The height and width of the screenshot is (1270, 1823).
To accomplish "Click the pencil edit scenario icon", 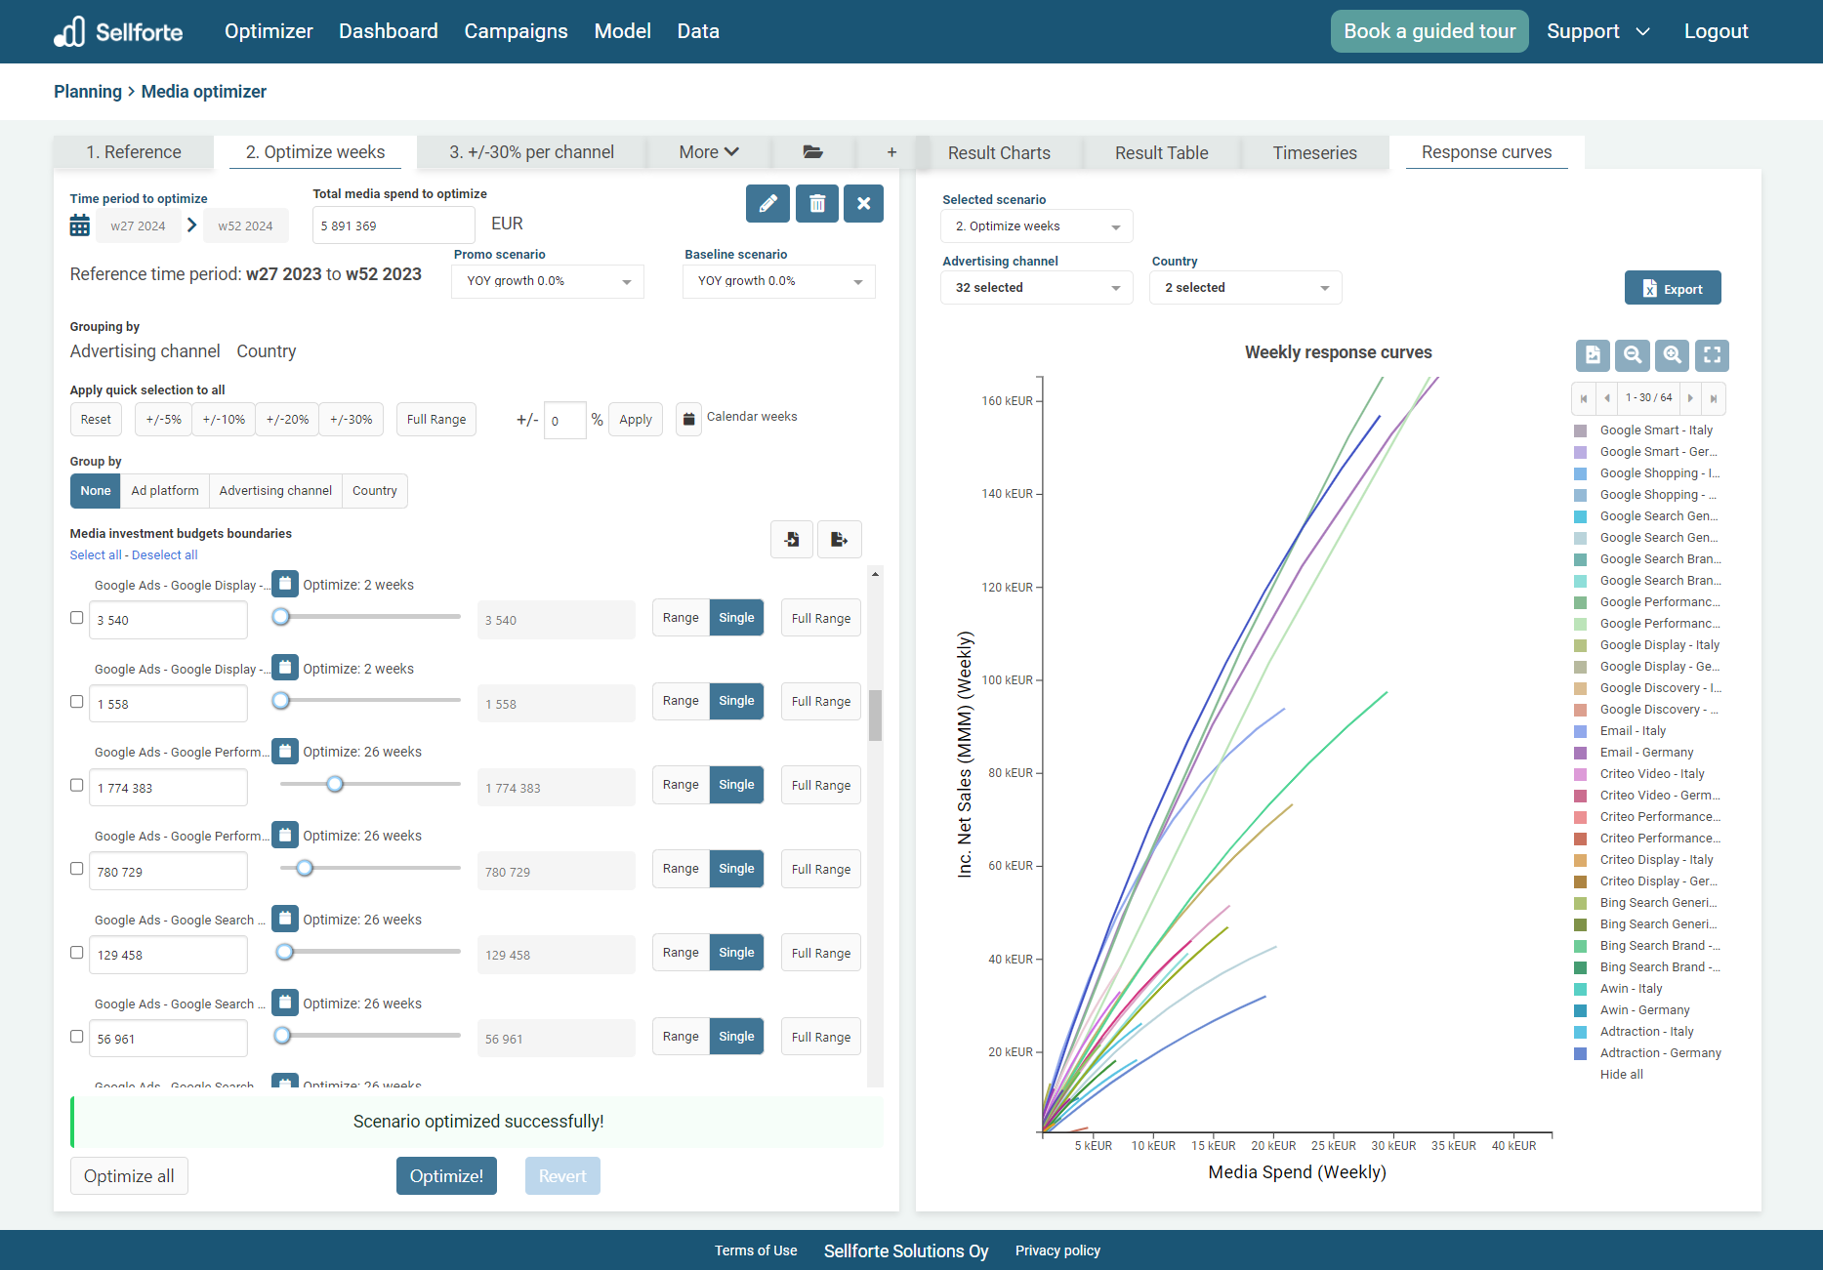I will coord(767,204).
